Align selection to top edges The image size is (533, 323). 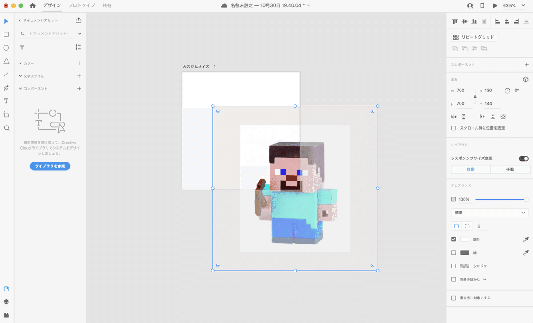pos(455,21)
